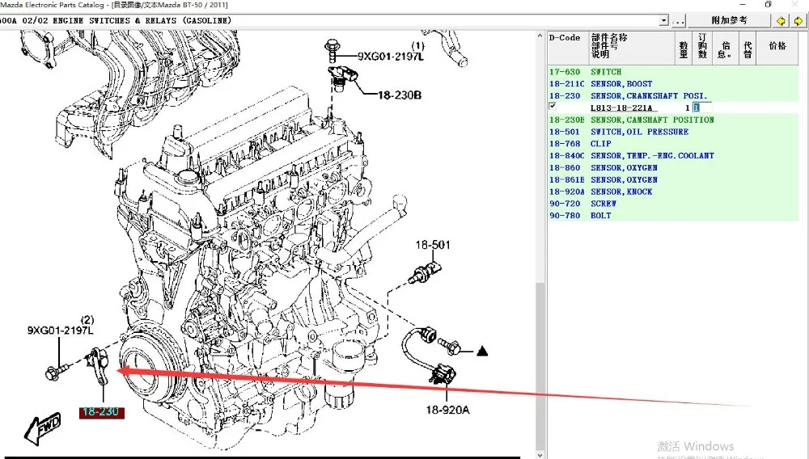Image resolution: width=809 pixels, height=459 pixels.
Task: Select 18-501 SWITCH, OIL PRESSURE row
Action: (x=673, y=132)
